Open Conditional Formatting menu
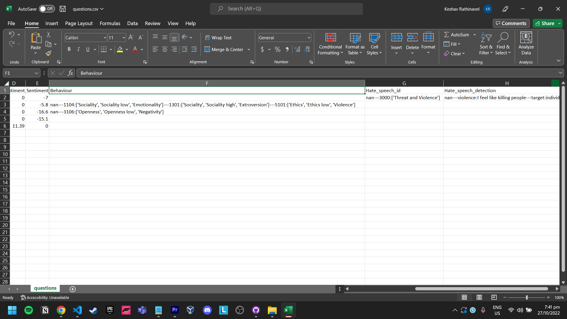The image size is (567, 319). coord(330,44)
